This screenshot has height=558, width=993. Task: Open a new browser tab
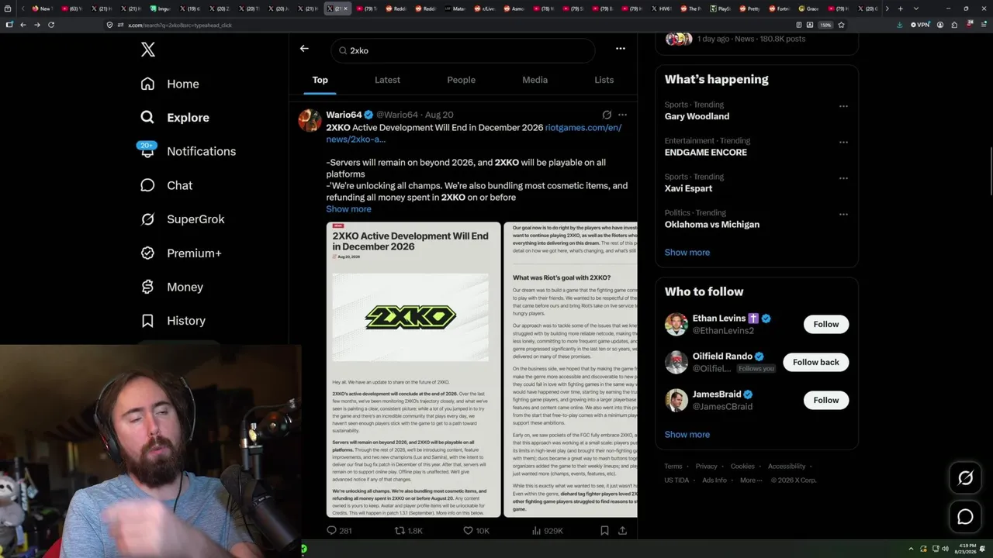[900, 9]
